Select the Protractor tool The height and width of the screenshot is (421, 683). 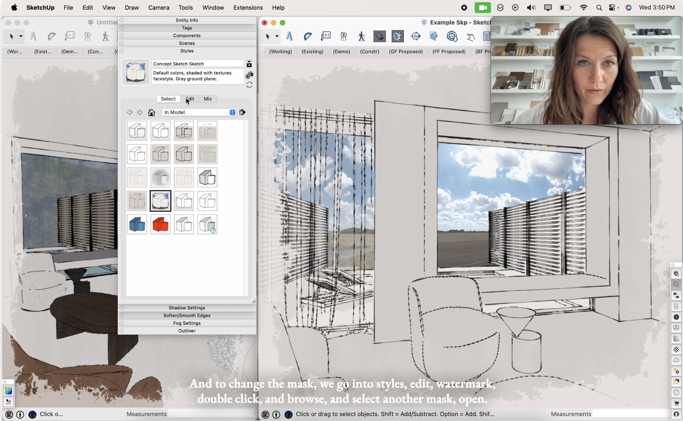(x=308, y=36)
